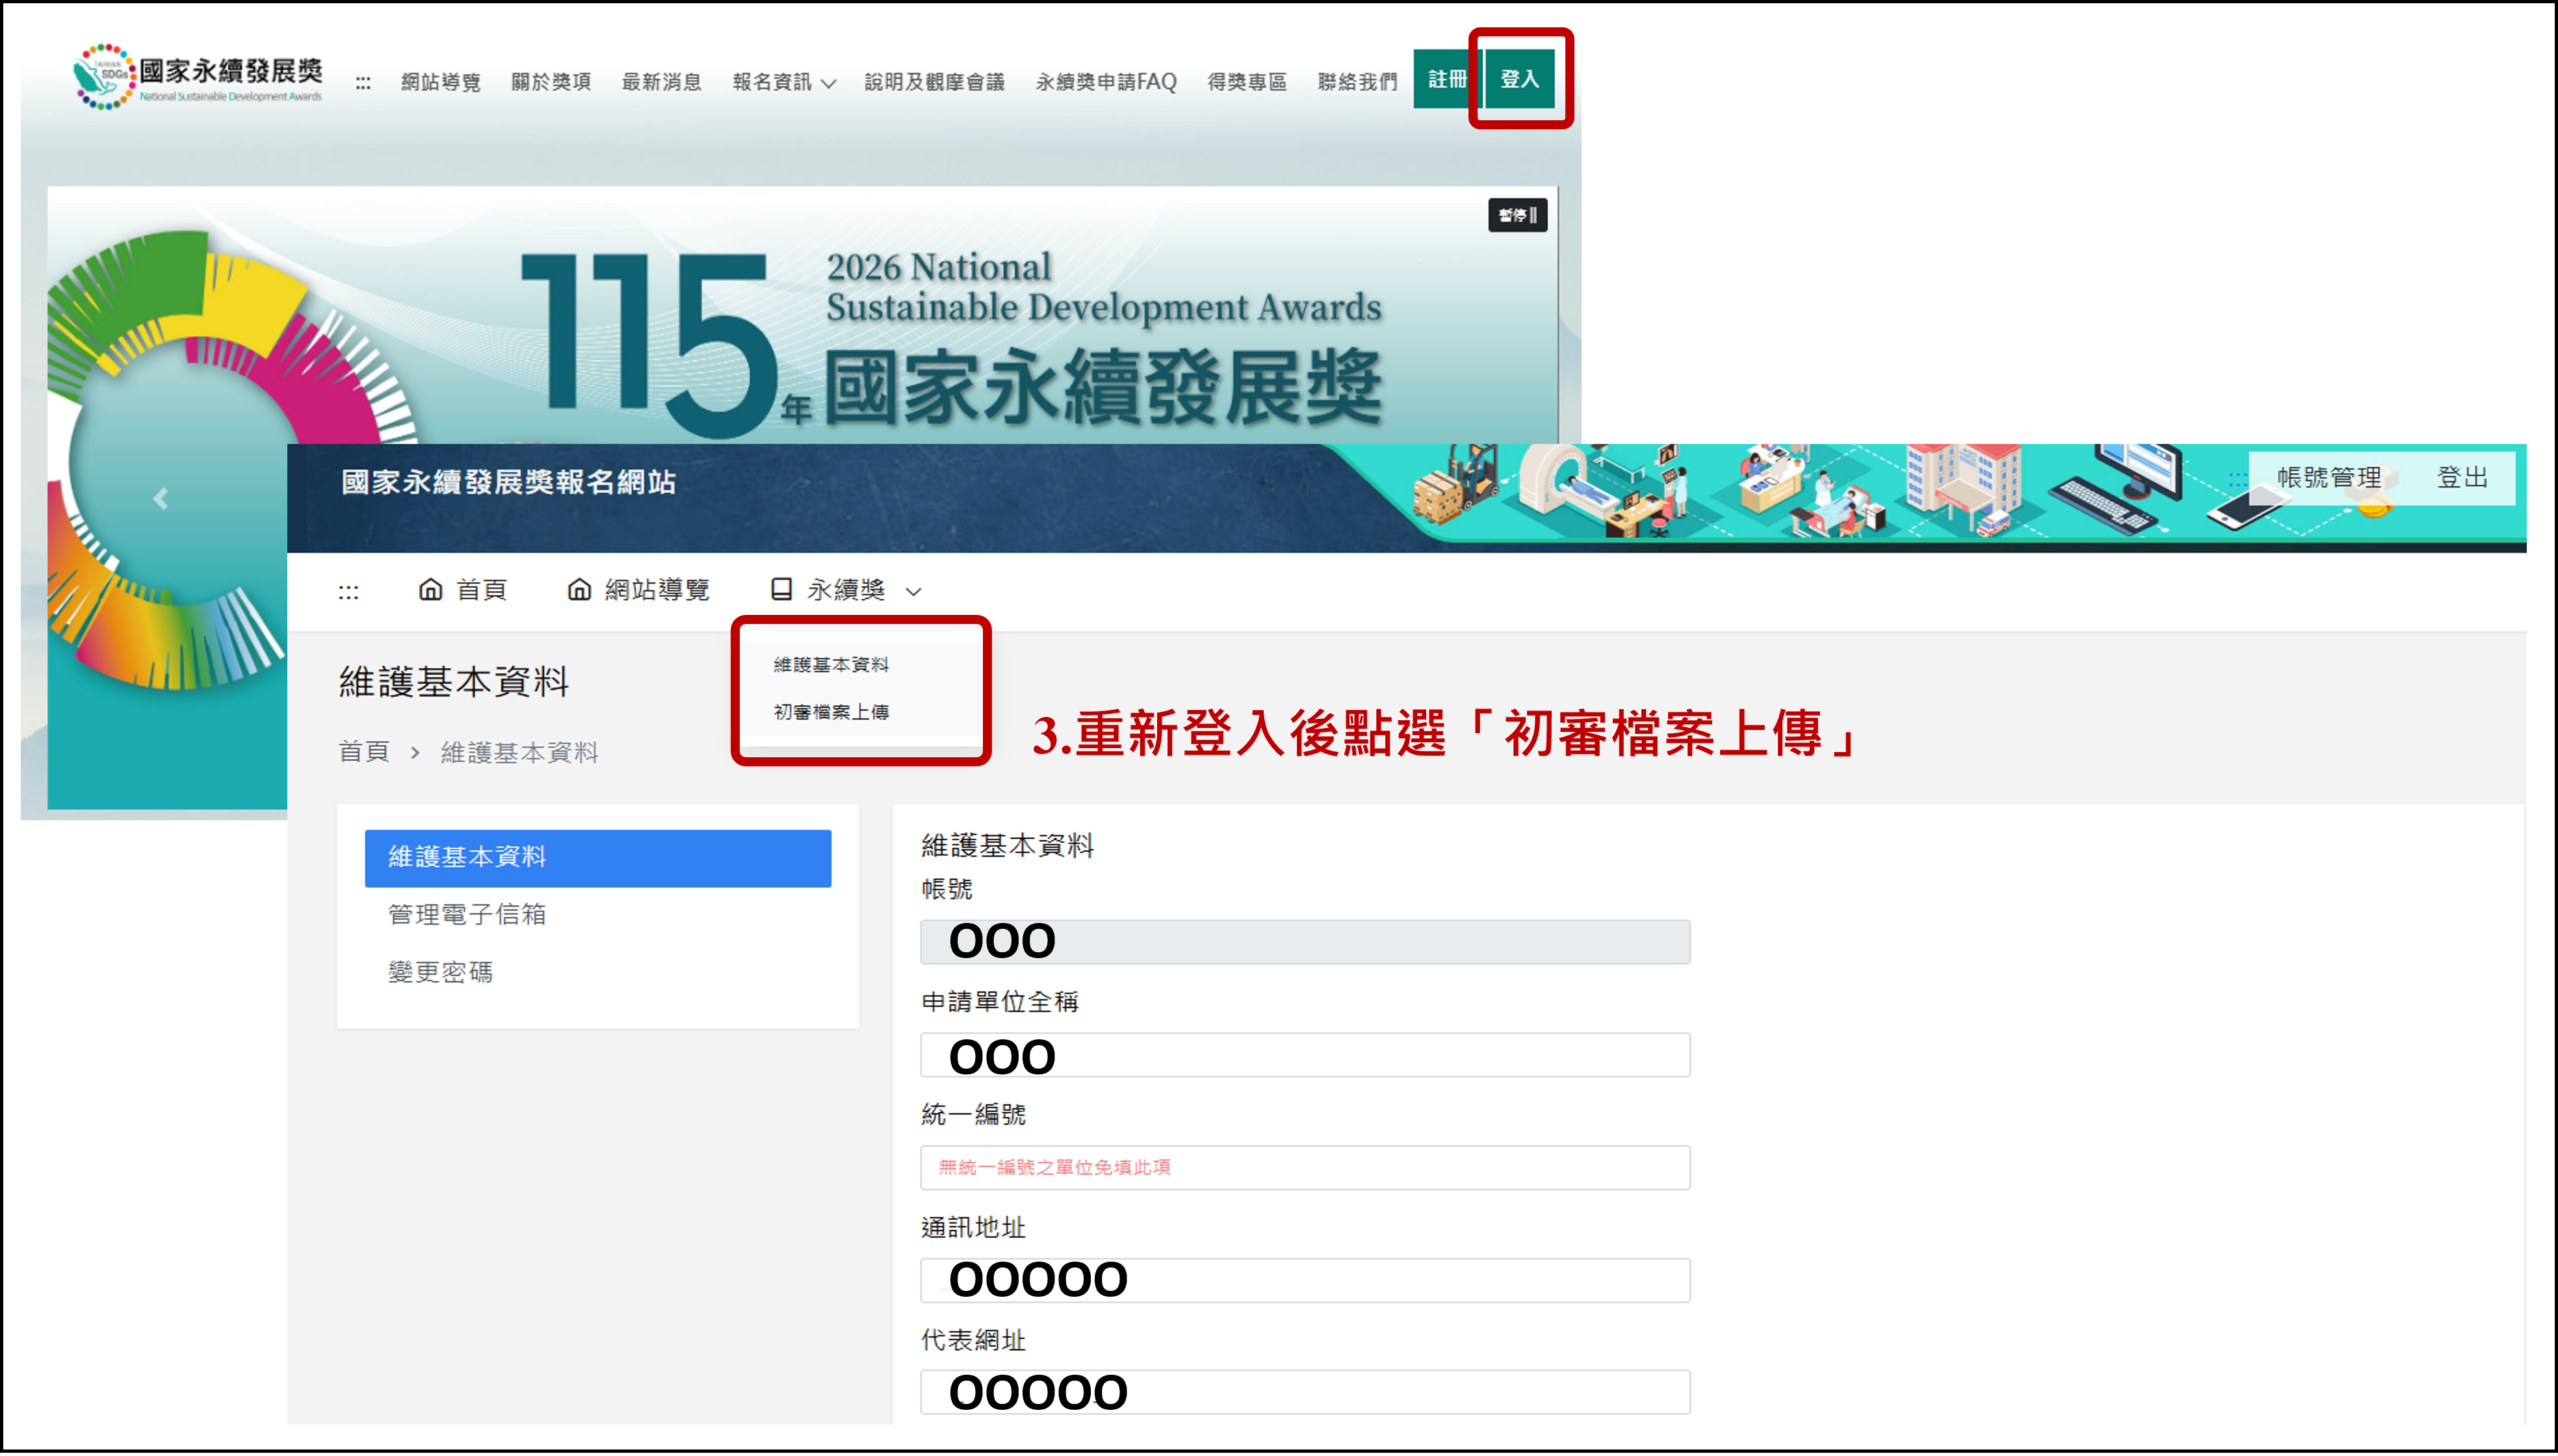The image size is (2558, 1456).
Task: Click the 帳號 input field
Action: pos(1305,942)
